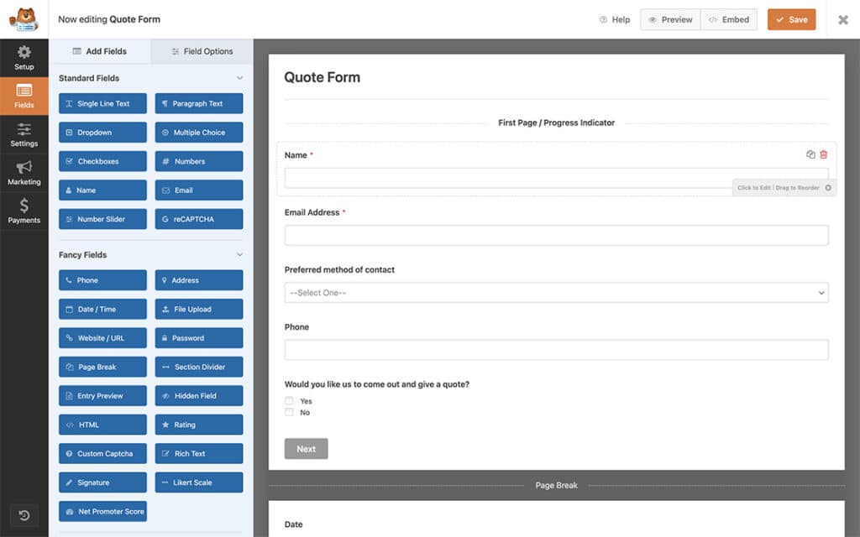Open the Marketing megaphone panel
Screen dimensions: 860x537
point(24,173)
